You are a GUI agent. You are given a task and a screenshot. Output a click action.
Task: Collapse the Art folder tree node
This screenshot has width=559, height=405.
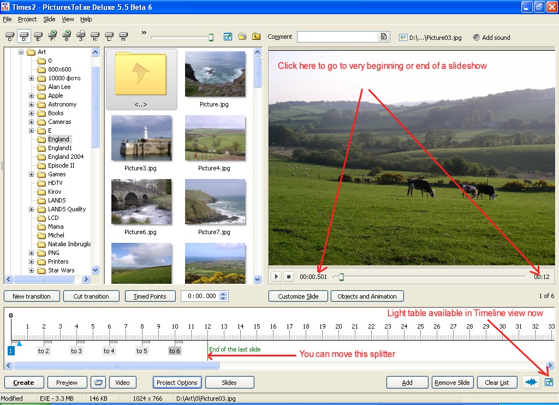point(21,52)
